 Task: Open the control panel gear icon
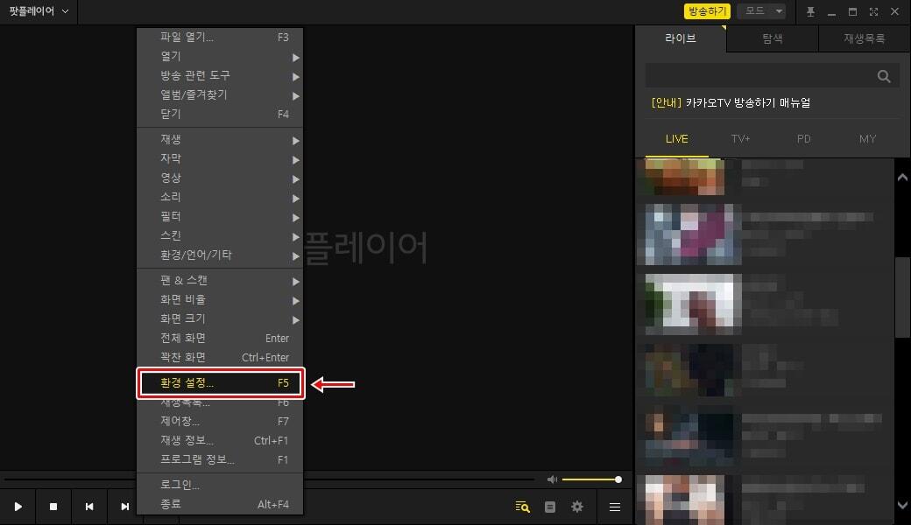click(577, 507)
